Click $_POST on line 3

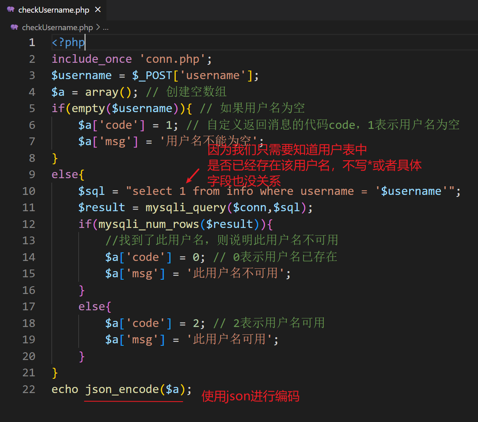(x=152, y=75)
